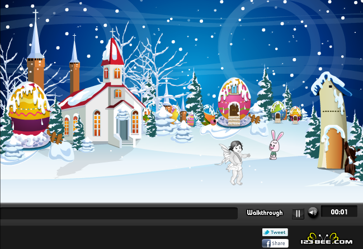Screen dimensions: 363x249
Task: Click the church bell tower window
Action: pyautogui.click(x=117, y=73)
